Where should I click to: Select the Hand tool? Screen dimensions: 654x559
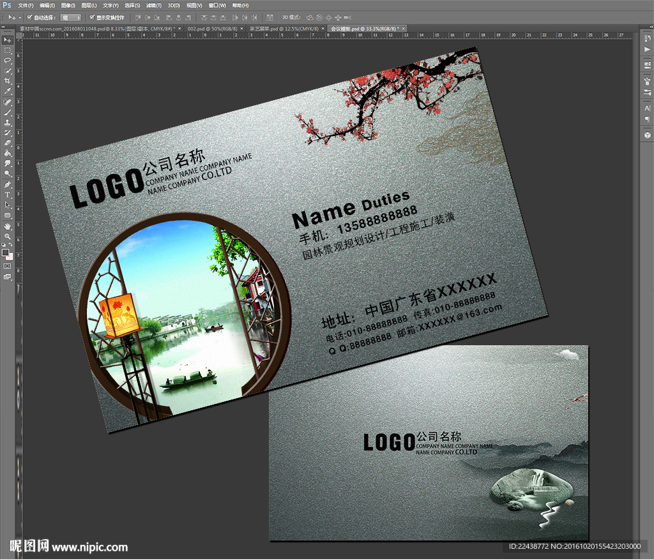click(x=7, y=227)
